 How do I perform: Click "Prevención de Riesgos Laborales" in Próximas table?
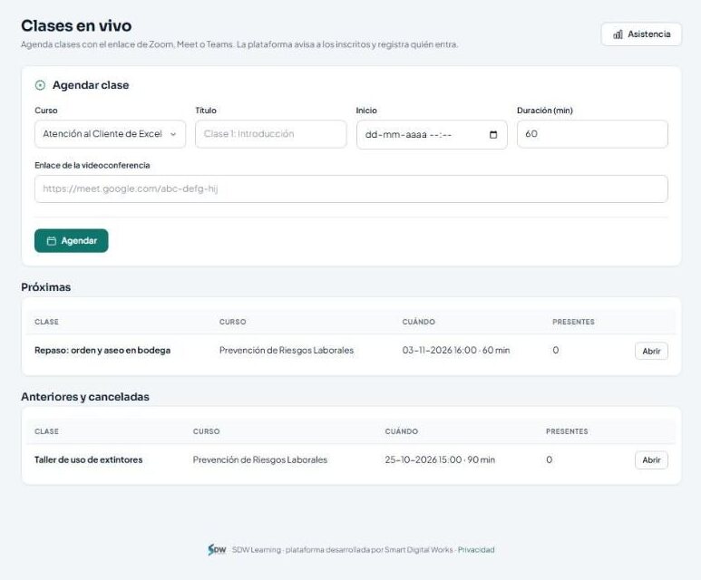point(287,351)
